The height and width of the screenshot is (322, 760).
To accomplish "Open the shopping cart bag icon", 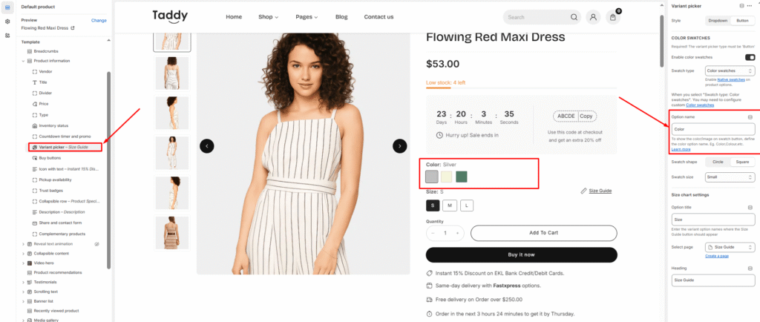I will [613, 17].
